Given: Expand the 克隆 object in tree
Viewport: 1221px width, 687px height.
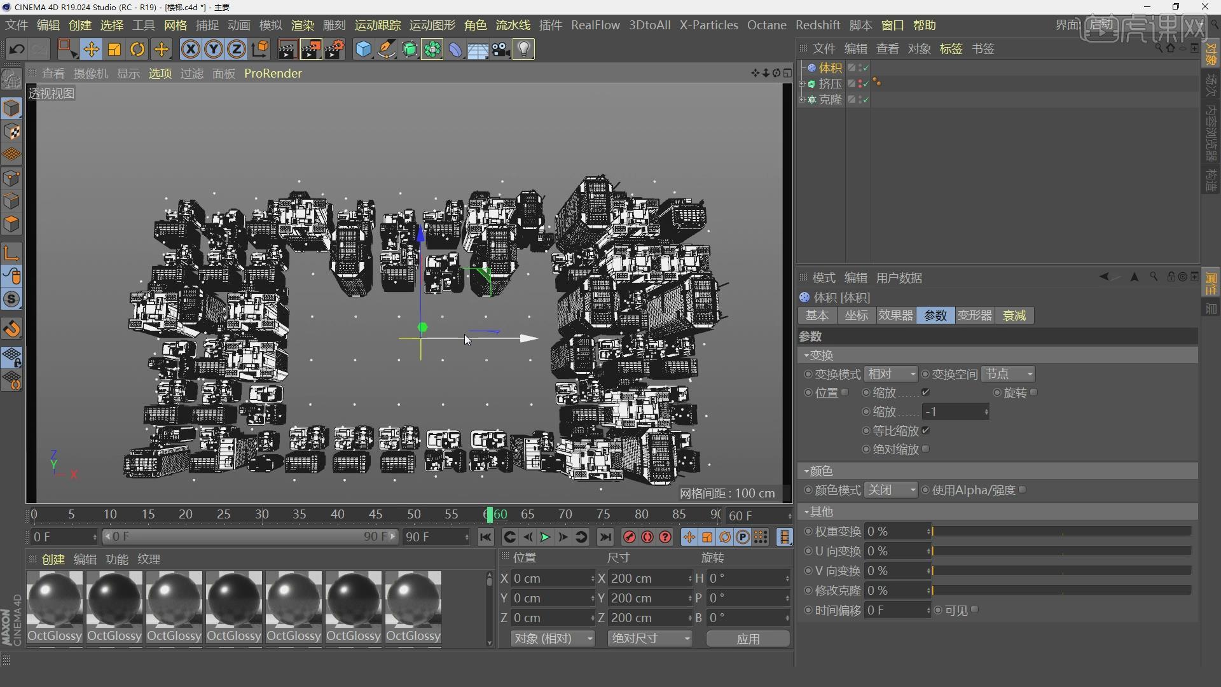Looking at the screenshot, I should pyautogui.click(x=802, y=100).
